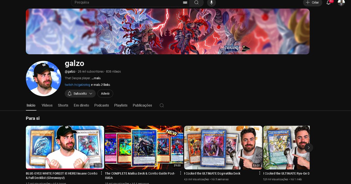Image resolution: width=351 pixels, height=184 pixels.
Task: Switch to the Vídeos tab
Action: tap(47, 105)
